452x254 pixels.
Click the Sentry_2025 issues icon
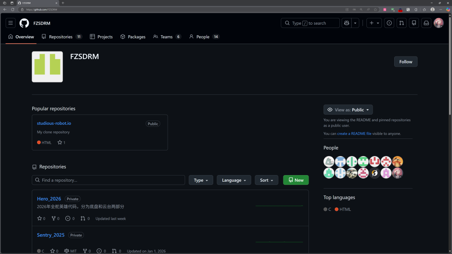99,251
